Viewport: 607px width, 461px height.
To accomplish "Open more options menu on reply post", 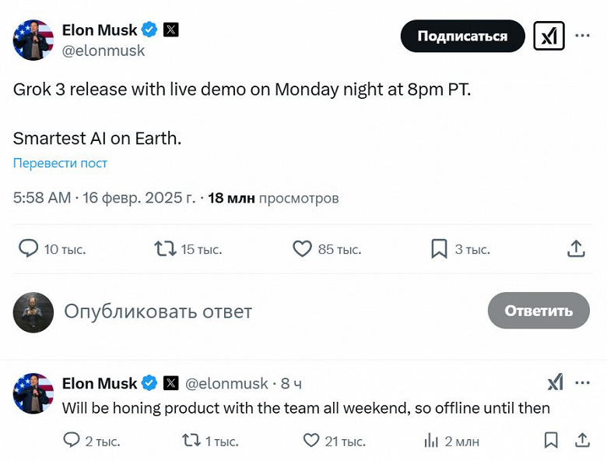I will point(582,382).
